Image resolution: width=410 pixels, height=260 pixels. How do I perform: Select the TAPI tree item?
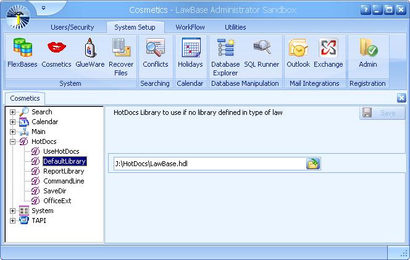pos(39,220)
